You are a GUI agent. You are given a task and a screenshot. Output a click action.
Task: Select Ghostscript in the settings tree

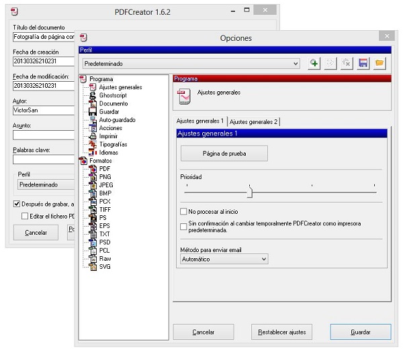(x=113, y=96)
